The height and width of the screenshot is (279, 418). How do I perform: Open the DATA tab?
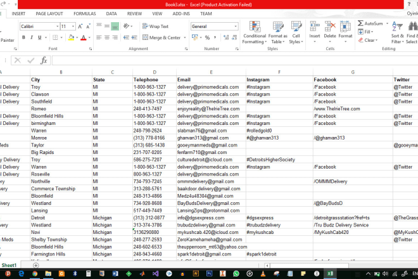[111, 13]
